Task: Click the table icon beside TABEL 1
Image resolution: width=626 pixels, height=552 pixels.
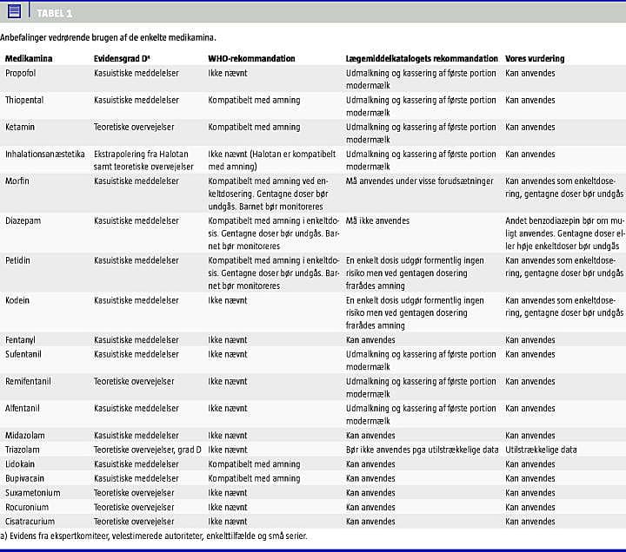Action: 14,10
